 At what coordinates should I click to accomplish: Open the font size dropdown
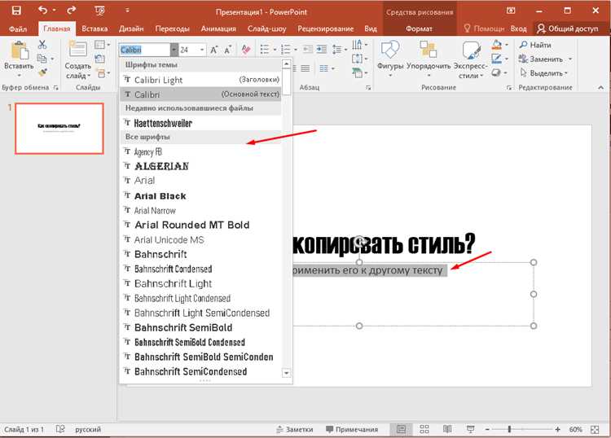pyautogui.click(x=202, y=50)
